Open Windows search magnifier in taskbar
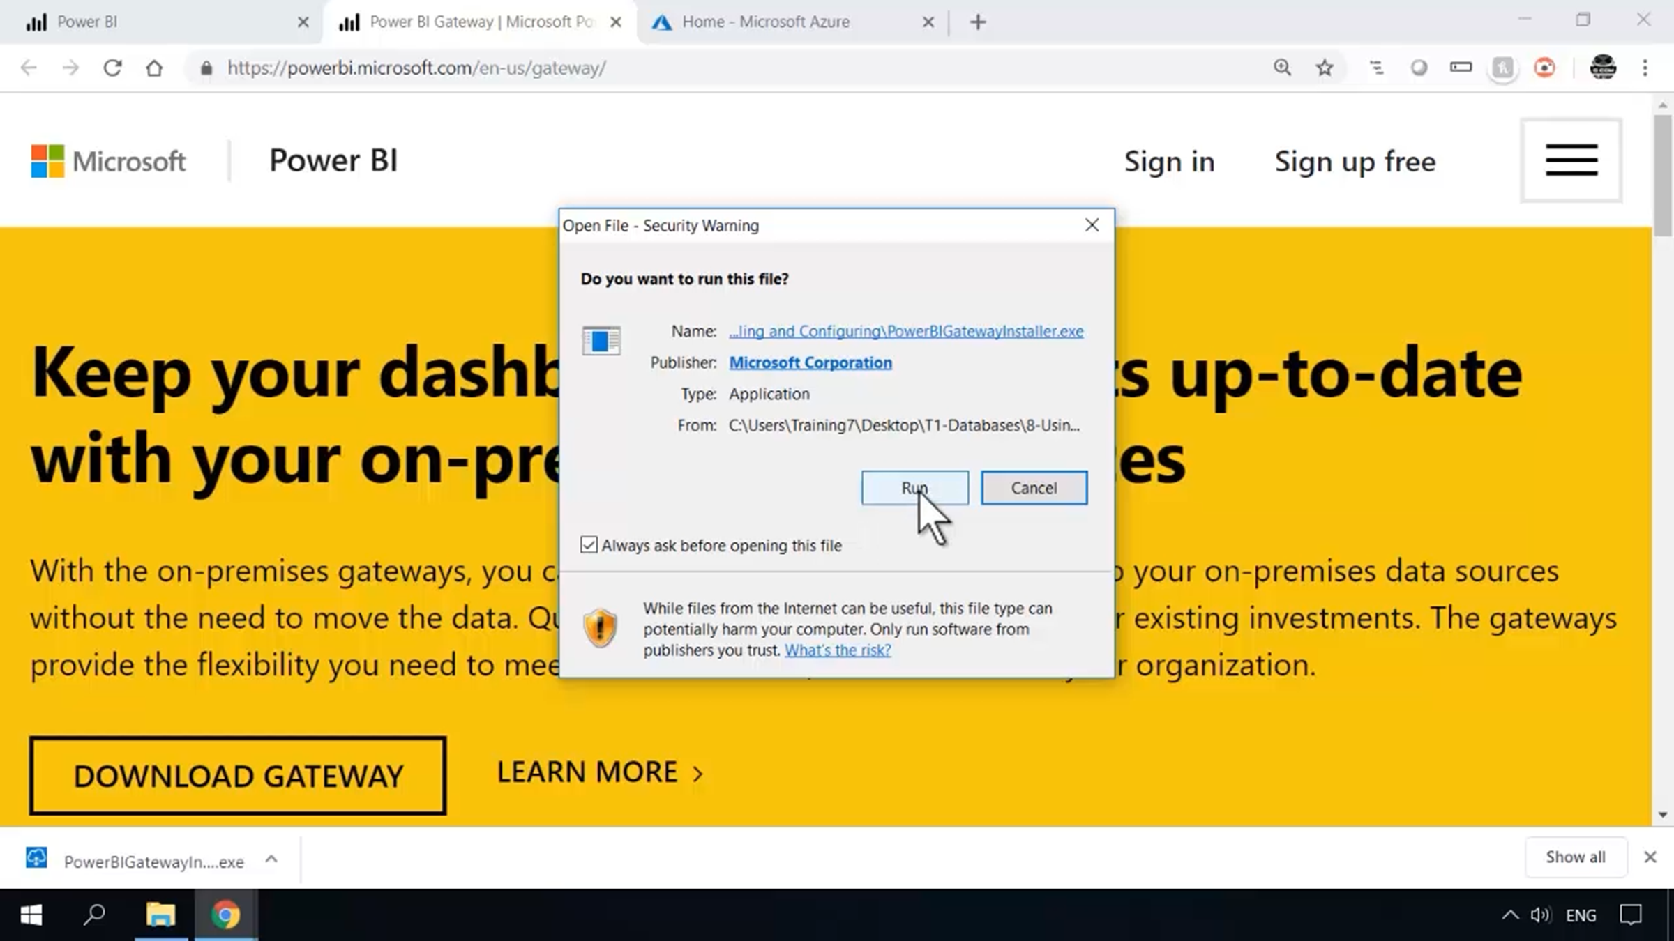 [x=94, y=915]
